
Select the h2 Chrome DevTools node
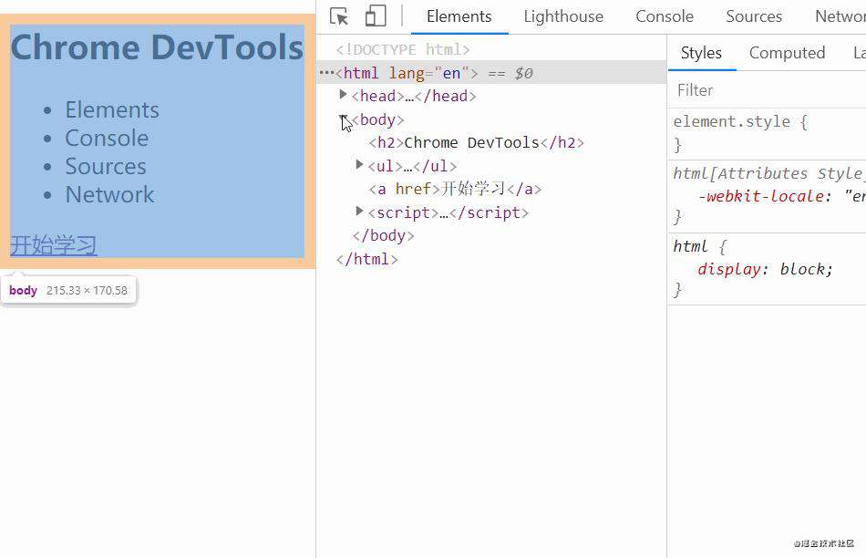[x=476, y=142]
